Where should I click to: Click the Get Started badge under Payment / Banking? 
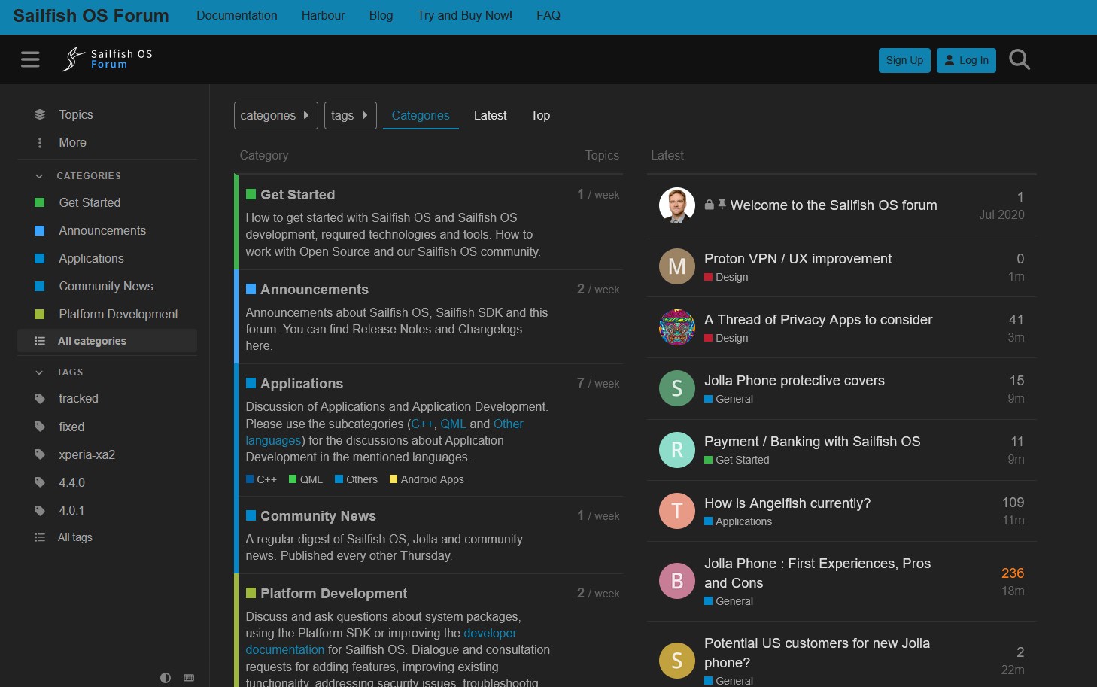point(737,460)
